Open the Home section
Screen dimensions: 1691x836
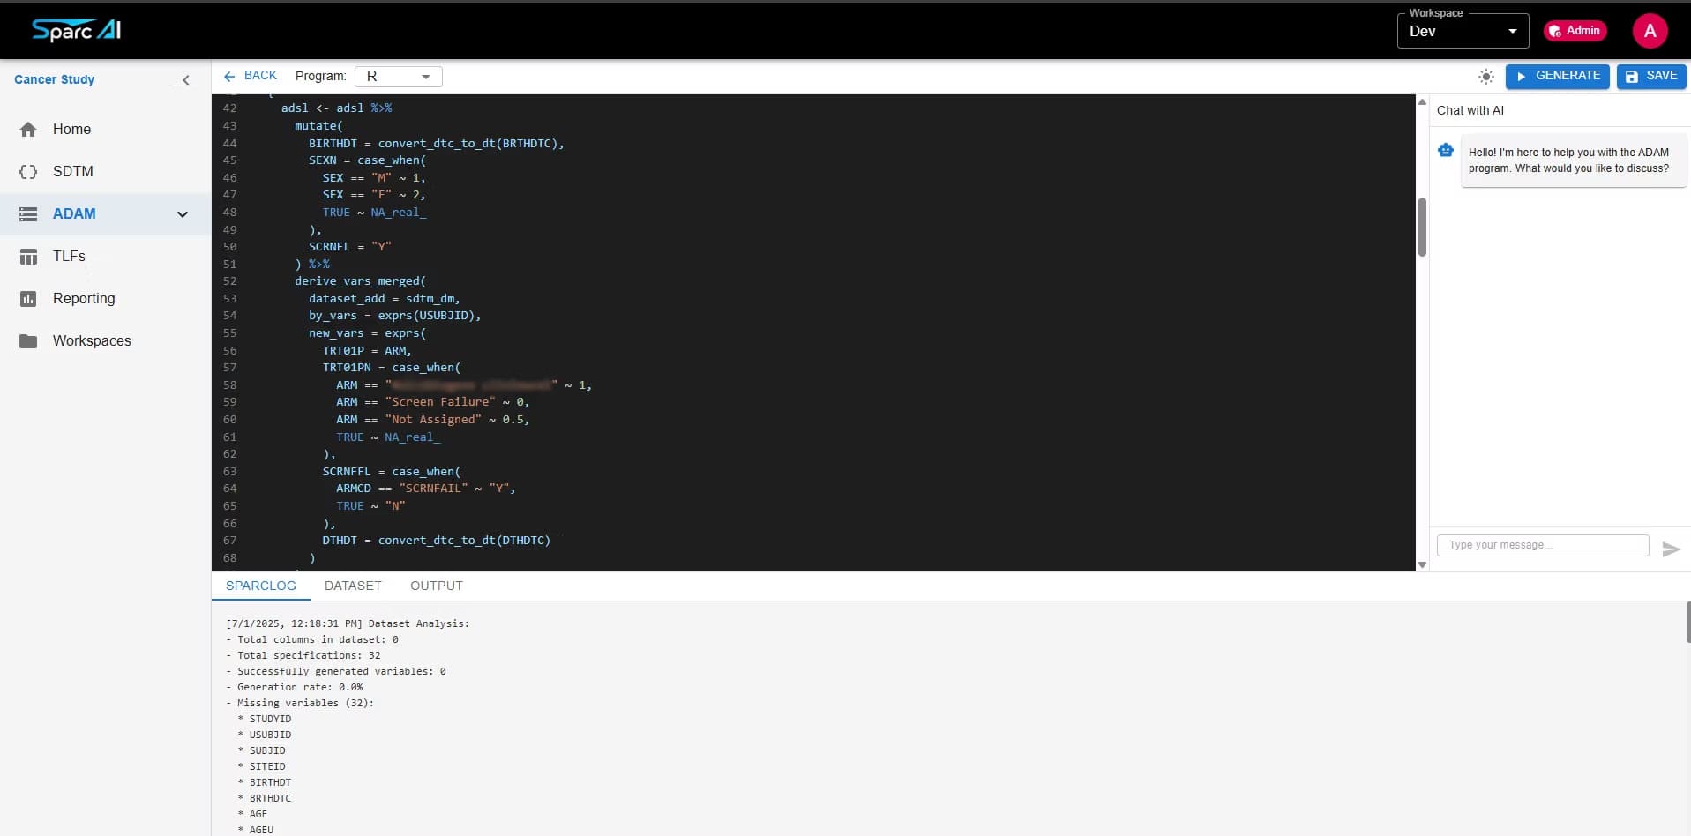tap(71, 129)
